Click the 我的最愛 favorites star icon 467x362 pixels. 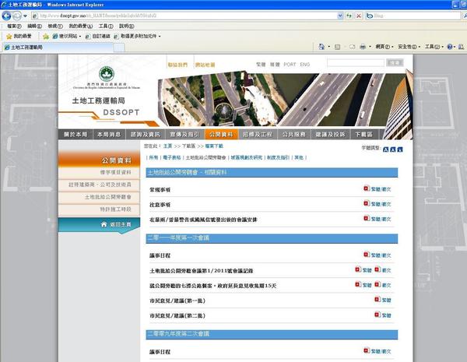9,36
